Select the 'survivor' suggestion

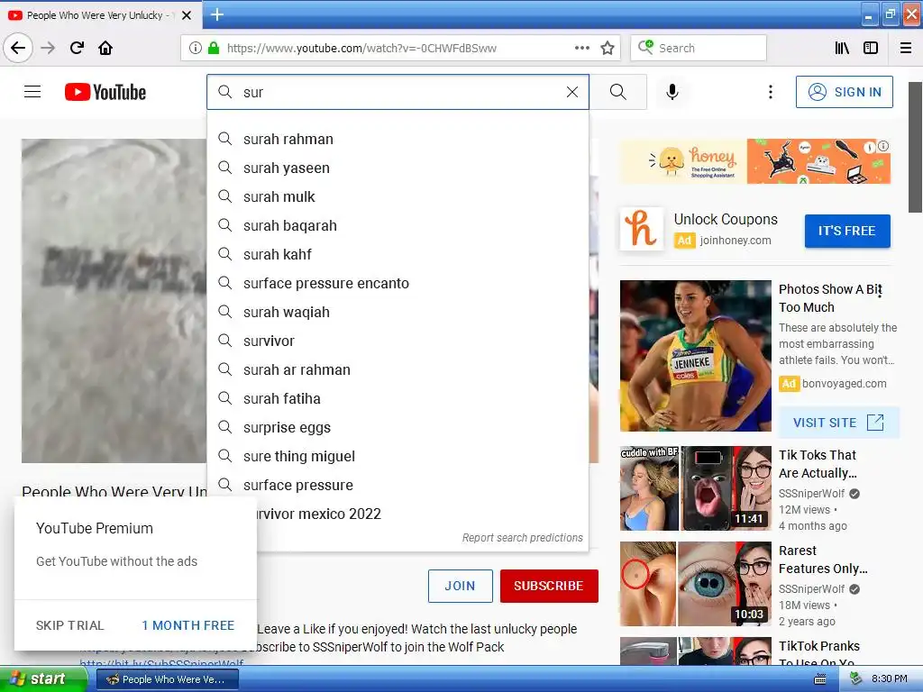pos(398,341)
